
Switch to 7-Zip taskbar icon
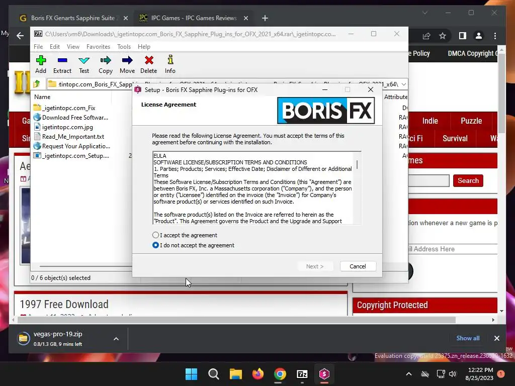pos(302,374)
